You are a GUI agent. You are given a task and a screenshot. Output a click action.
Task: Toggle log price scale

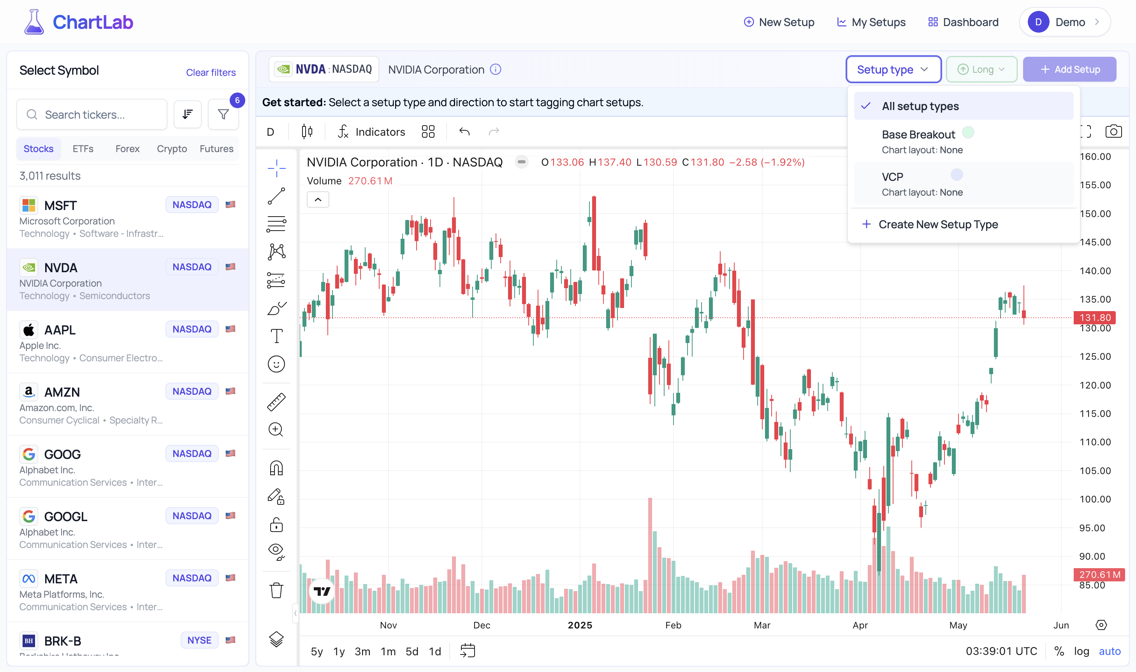click(x=1081, y=651)
